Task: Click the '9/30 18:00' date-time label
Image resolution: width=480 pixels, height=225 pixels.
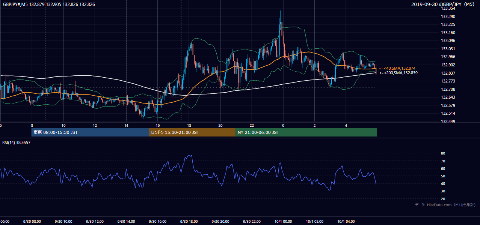Action: (x=189, y=222)
